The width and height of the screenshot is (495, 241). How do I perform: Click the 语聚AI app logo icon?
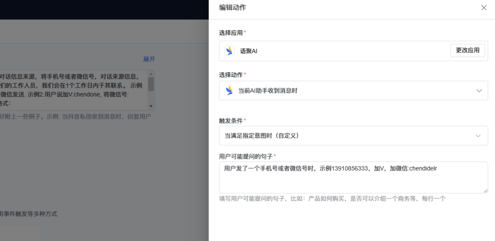[x=230, y=51]
